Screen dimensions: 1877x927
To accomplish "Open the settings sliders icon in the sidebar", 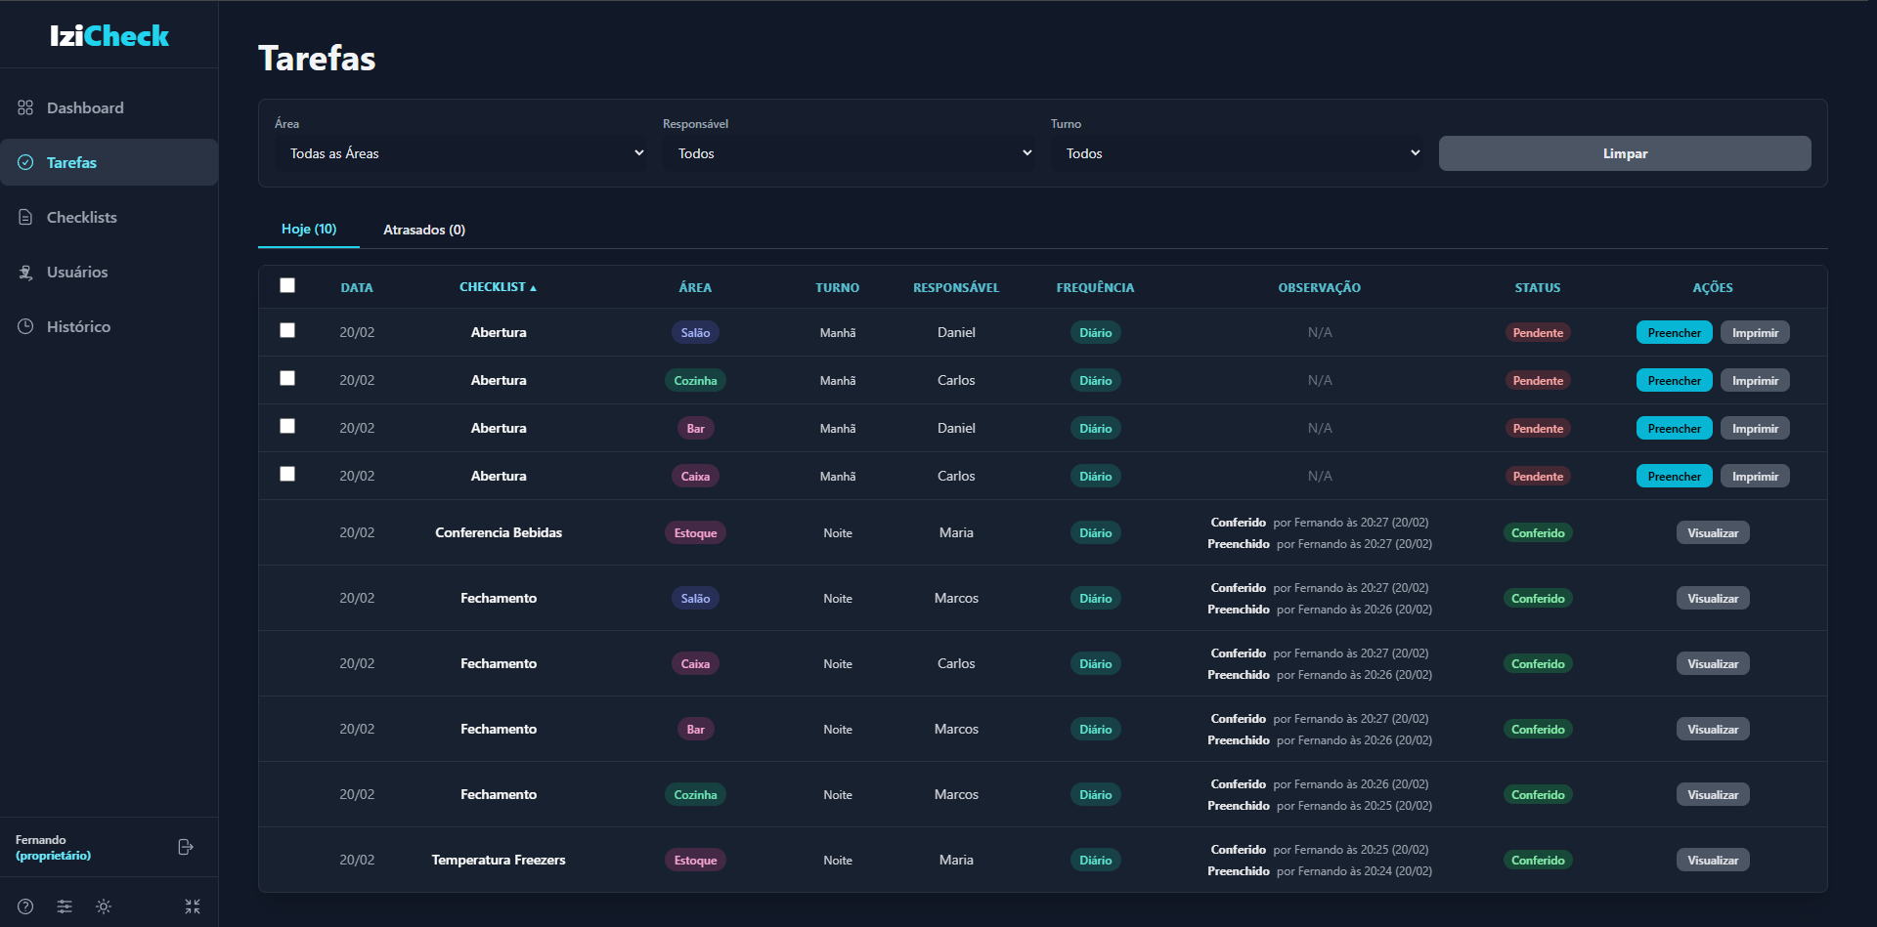I will tap(65, 906).
